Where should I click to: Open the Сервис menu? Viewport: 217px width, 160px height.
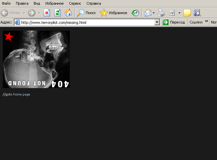[x=75, y=3]
